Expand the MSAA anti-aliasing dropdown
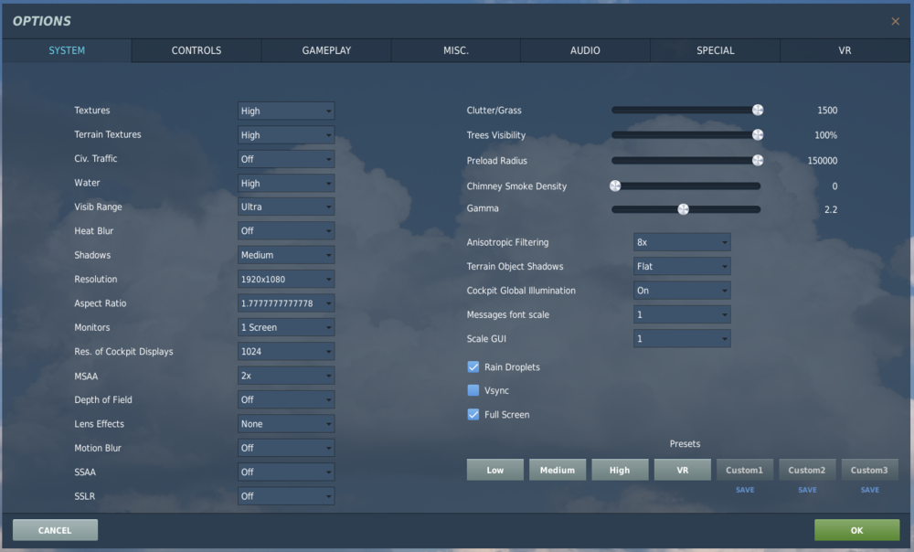This screenshot has height=552, width=914. (285, 376)
